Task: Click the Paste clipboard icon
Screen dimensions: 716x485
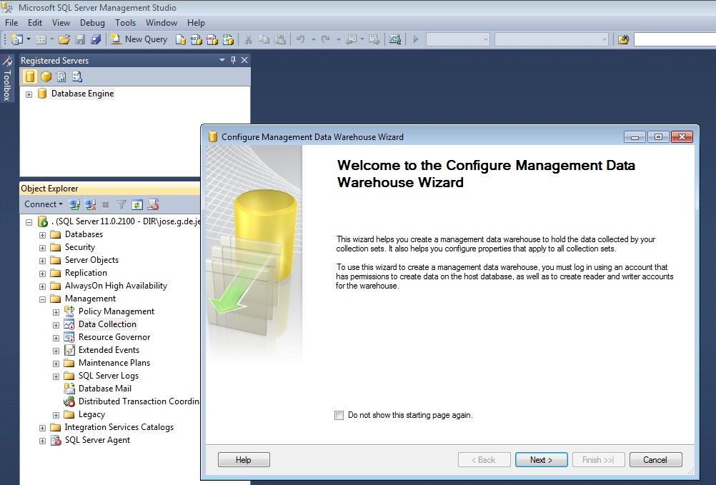Action: 280,40
